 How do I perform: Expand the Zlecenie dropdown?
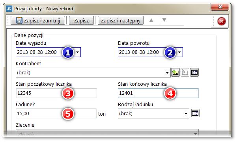[195, 134]
